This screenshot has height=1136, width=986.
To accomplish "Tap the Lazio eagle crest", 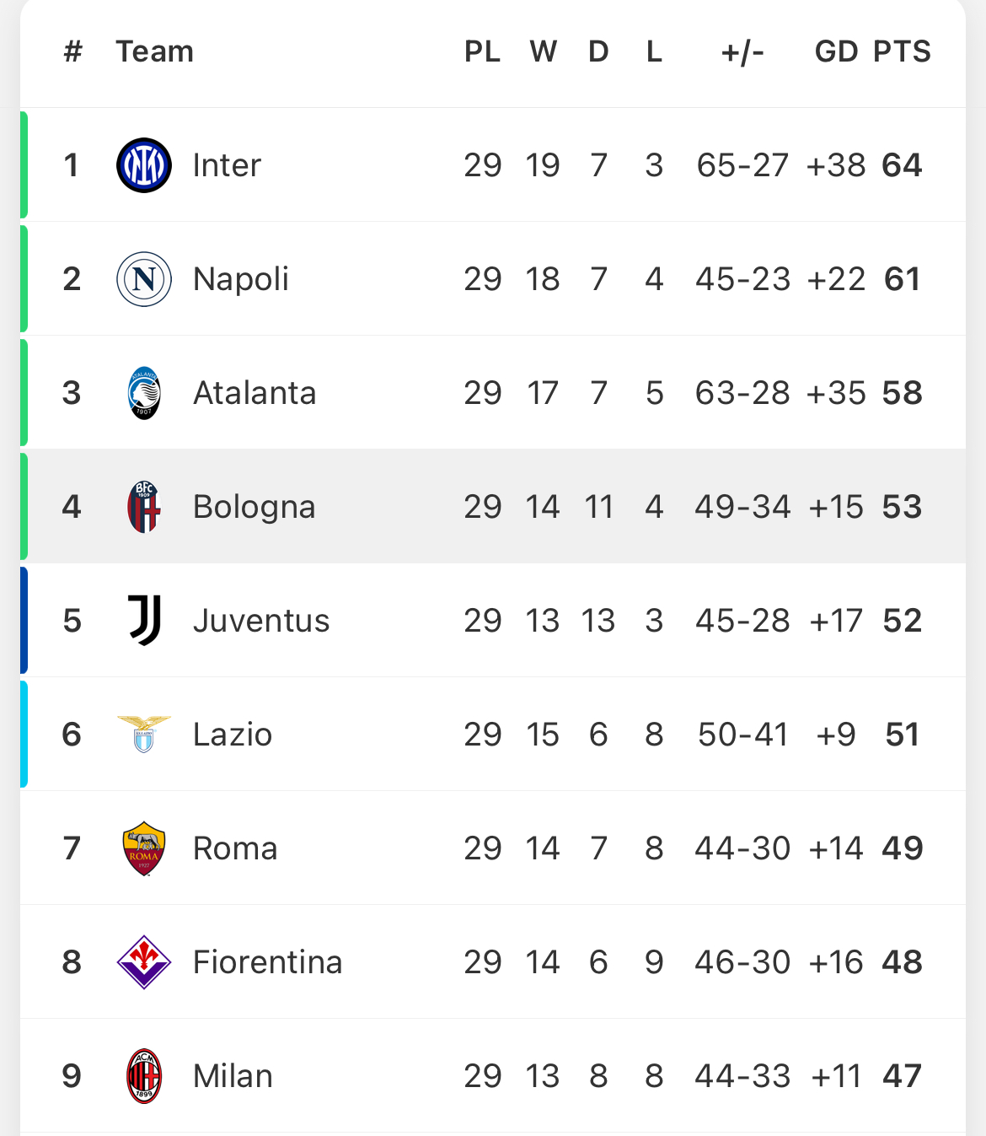I will click(144, 735).
